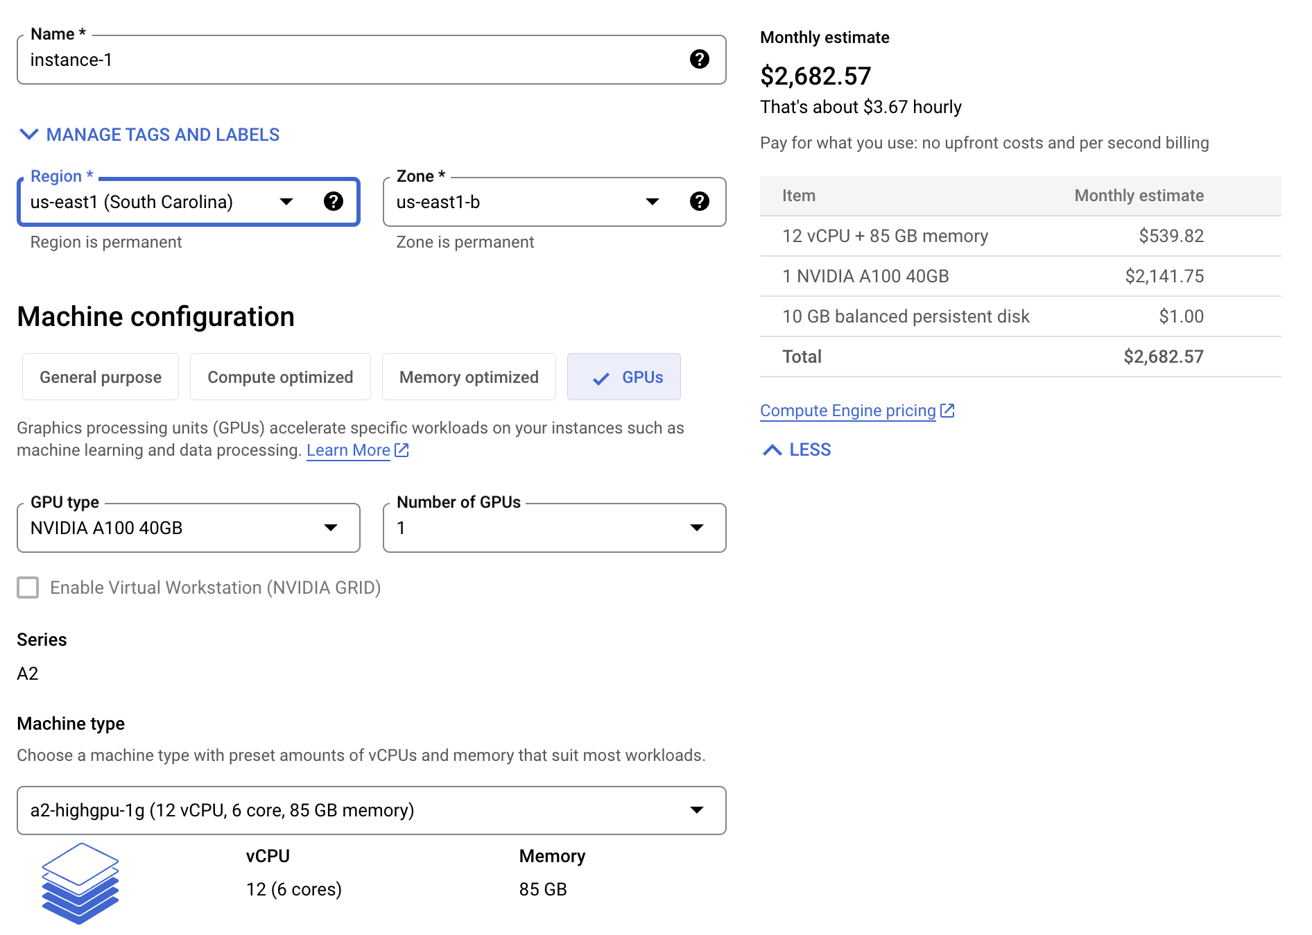Open the machine type selector showing a2-highgpu-1g
The image size is (1312, 935).
697,809
